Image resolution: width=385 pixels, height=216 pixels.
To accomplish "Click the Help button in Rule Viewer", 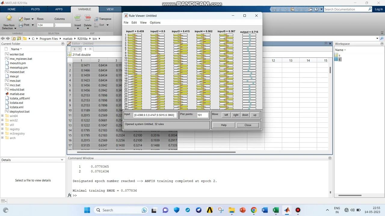I will (x=224, y=125).
